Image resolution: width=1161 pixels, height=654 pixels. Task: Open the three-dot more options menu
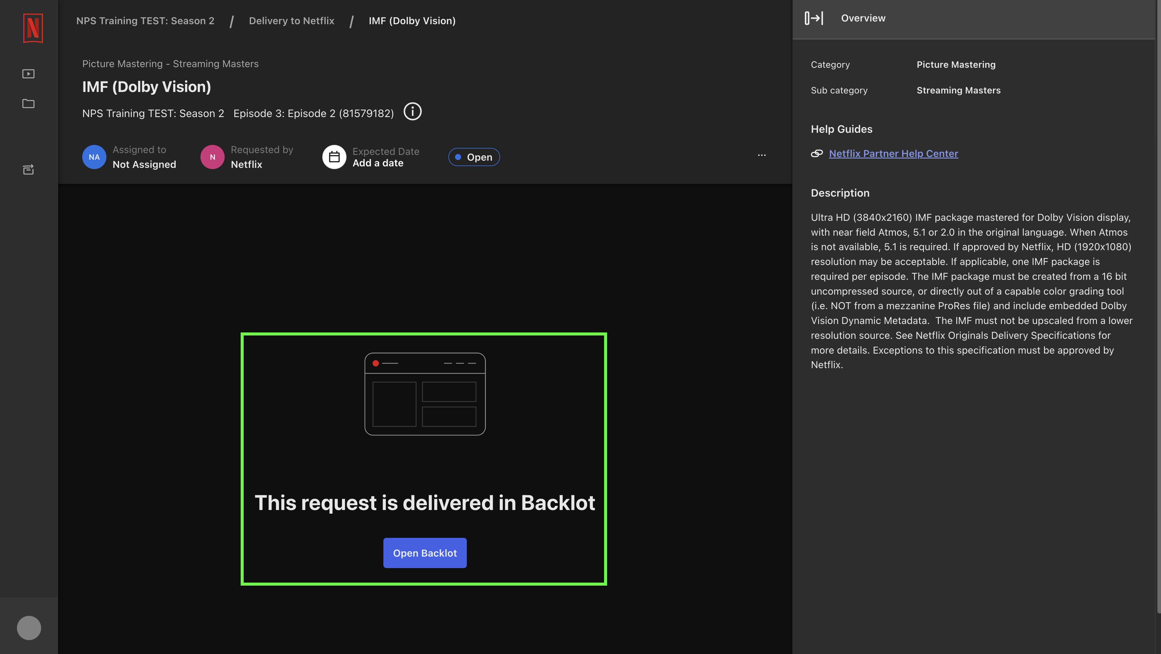[x=762, y=155]
